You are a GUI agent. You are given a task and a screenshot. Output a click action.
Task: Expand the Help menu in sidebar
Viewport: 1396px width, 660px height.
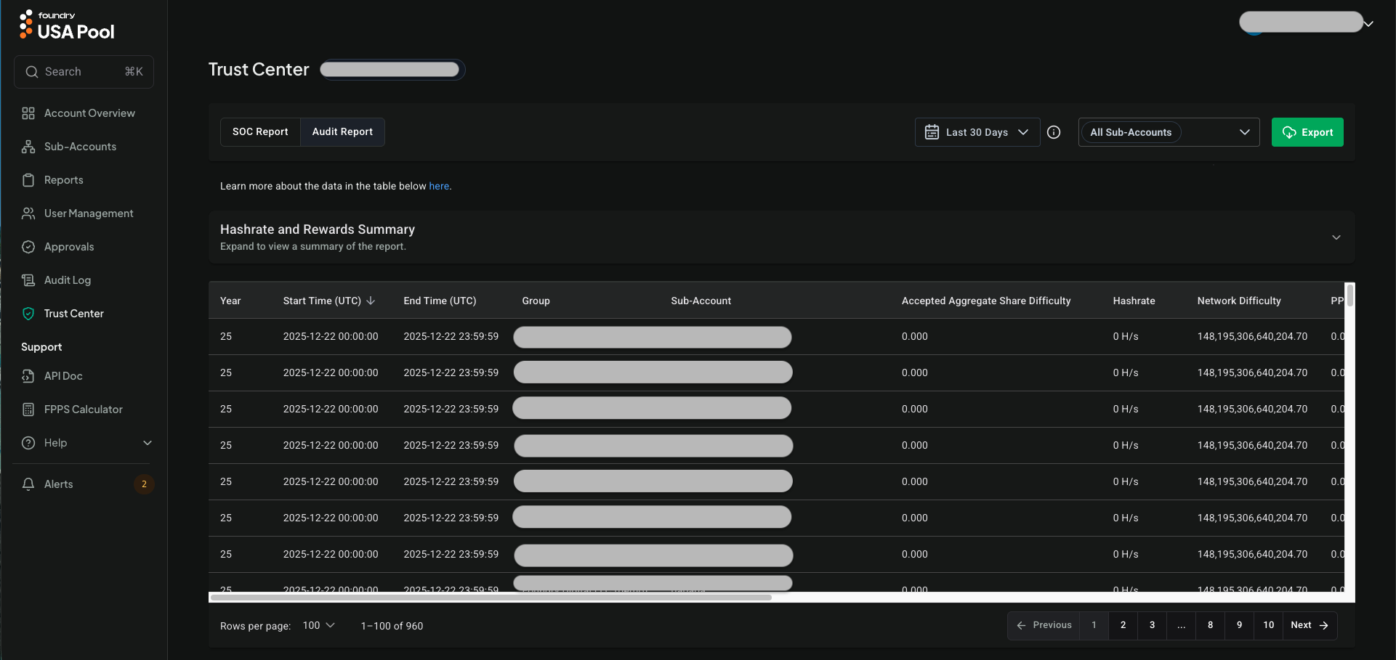pos(148,443)
